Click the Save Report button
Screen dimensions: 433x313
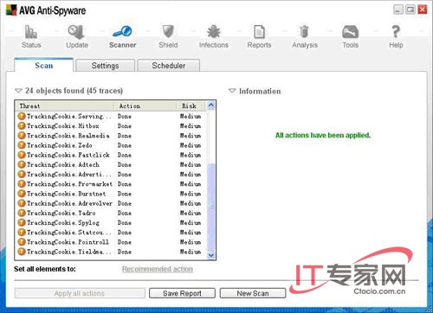point(182,293)
